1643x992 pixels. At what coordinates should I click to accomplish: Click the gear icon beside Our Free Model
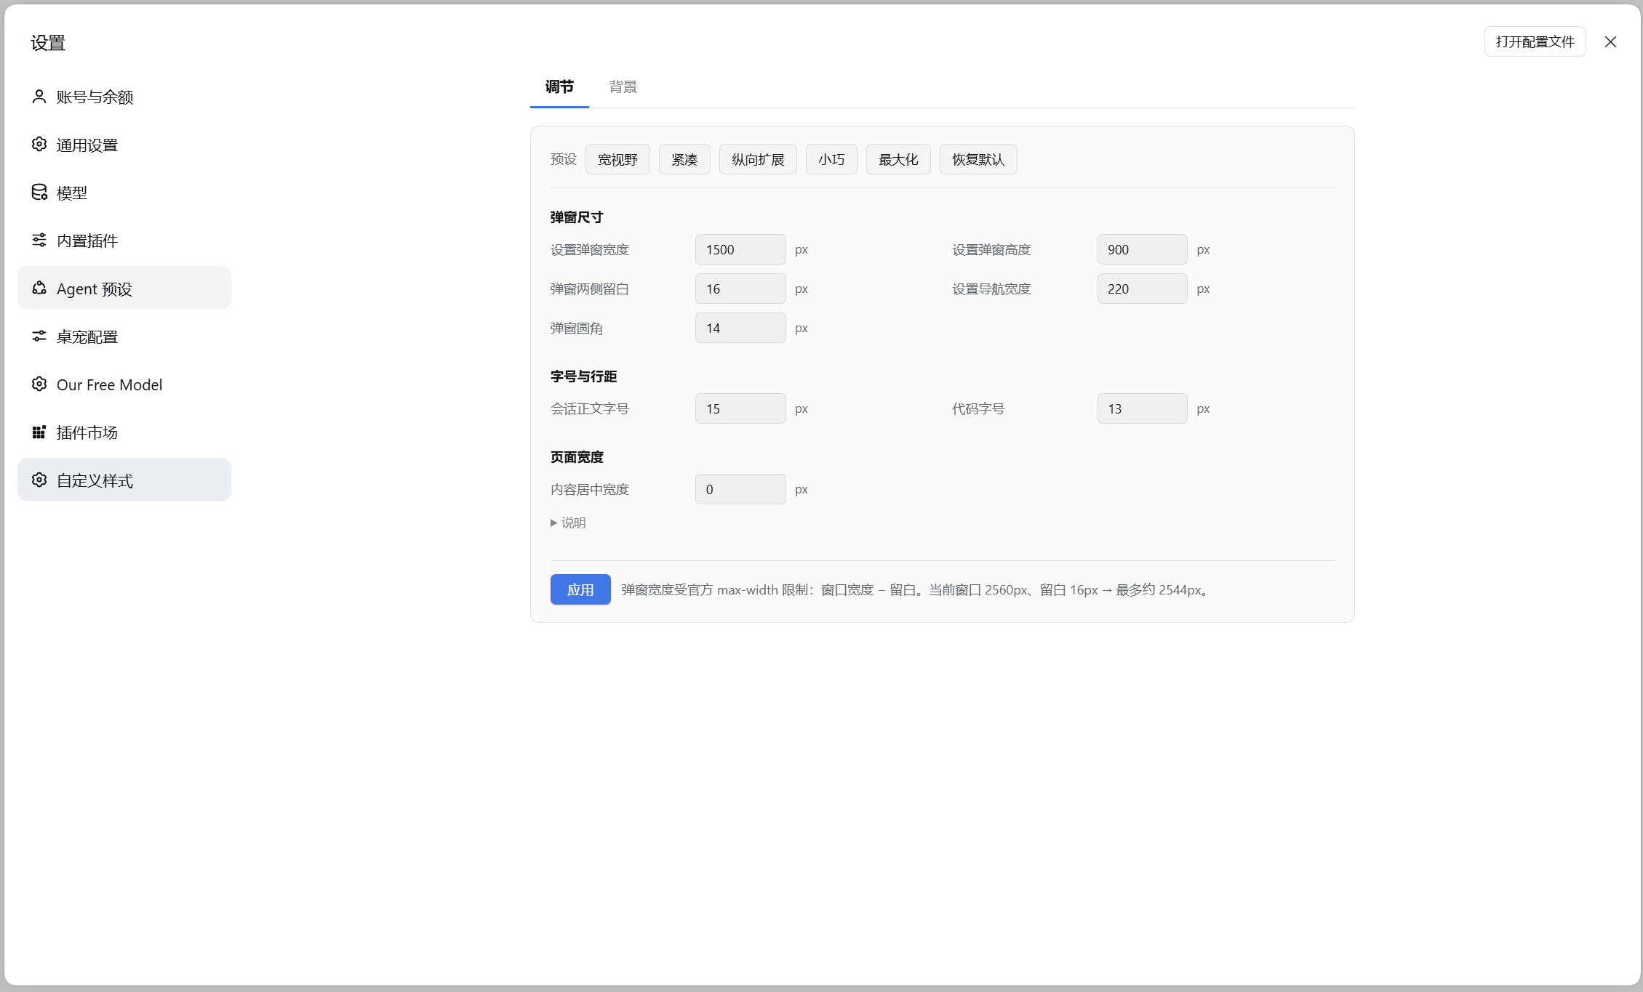click(39, 384)
